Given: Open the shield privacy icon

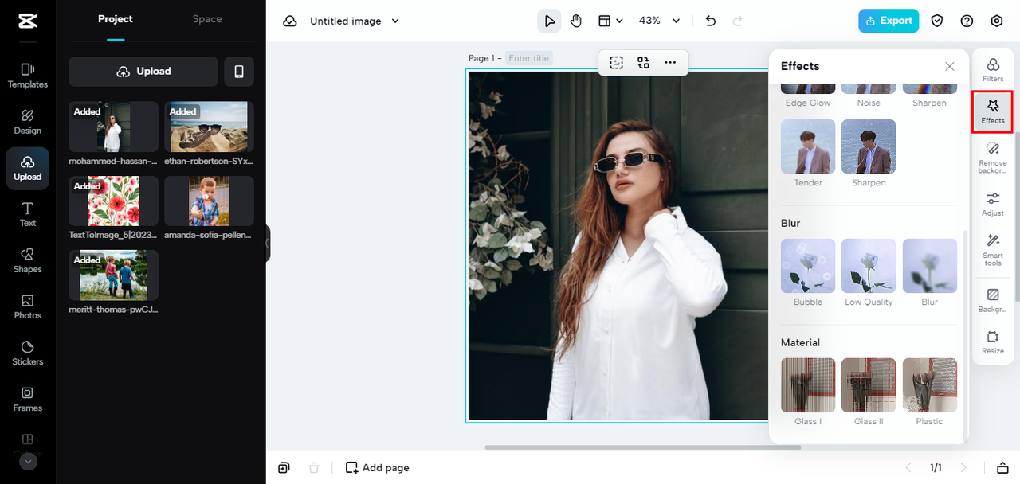Looking at the screenshot, I should point(937,21).
